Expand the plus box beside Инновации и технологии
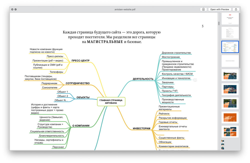 (195, 80)
